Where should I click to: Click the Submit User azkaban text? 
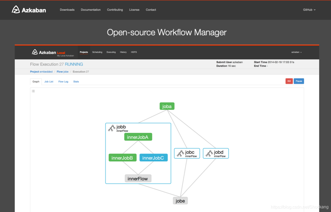(x=229, y=62)
